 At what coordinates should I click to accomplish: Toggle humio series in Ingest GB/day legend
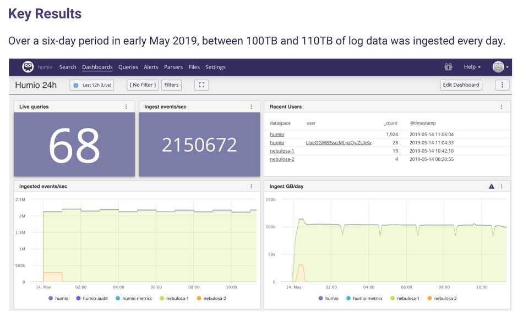click(x=329, y=298)
